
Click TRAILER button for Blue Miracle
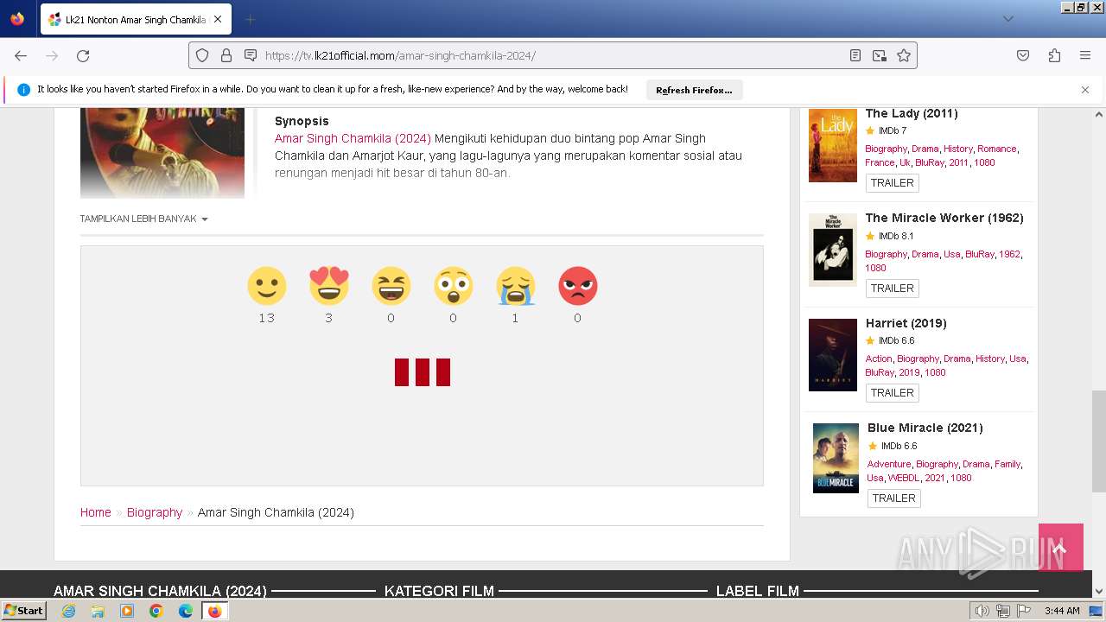pyautogui.click(x=894, y=498)
